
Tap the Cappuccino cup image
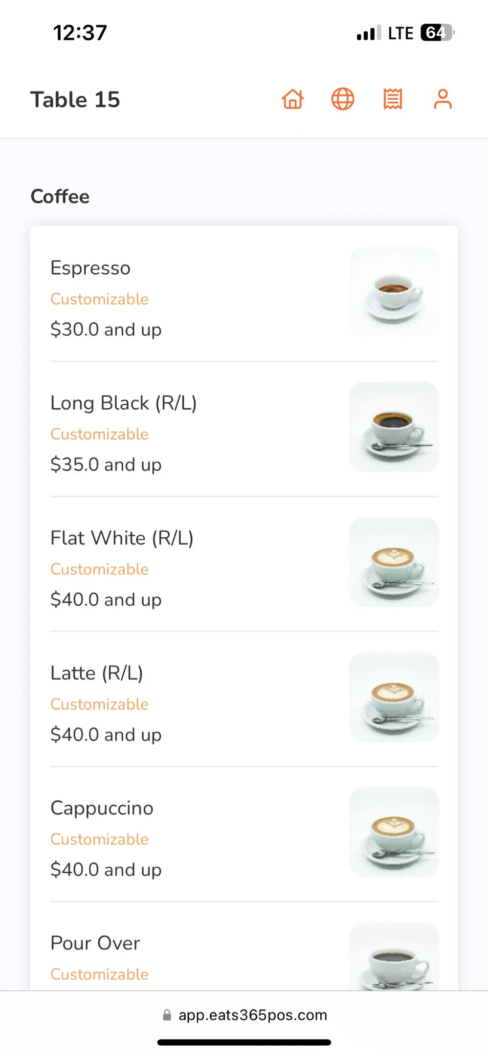coord(394,832)
